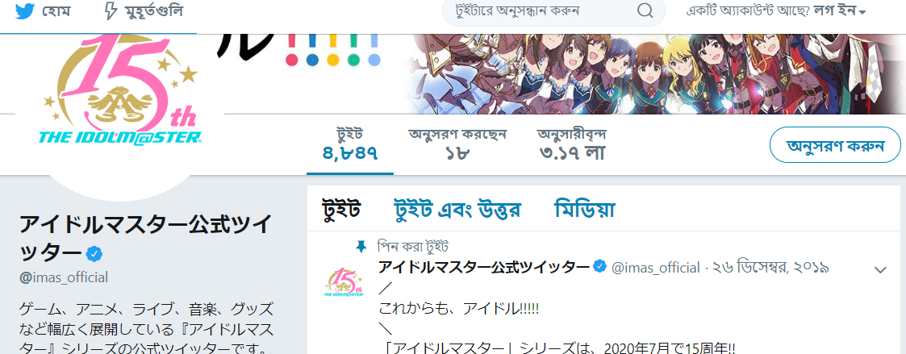Viewport: 906px width, 354px height.
Task: Open the Home navigation link
Action: click(42, 11)
